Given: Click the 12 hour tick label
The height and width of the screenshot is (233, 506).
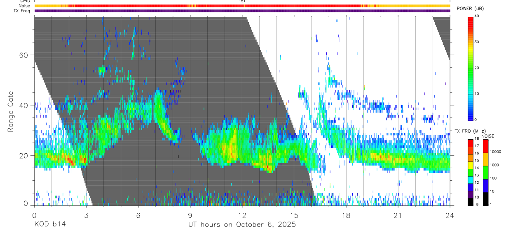Looking at the screenshot, I should click(x=242, y=215).
